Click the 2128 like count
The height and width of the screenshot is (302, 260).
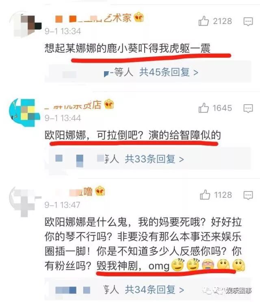(222, 21)
